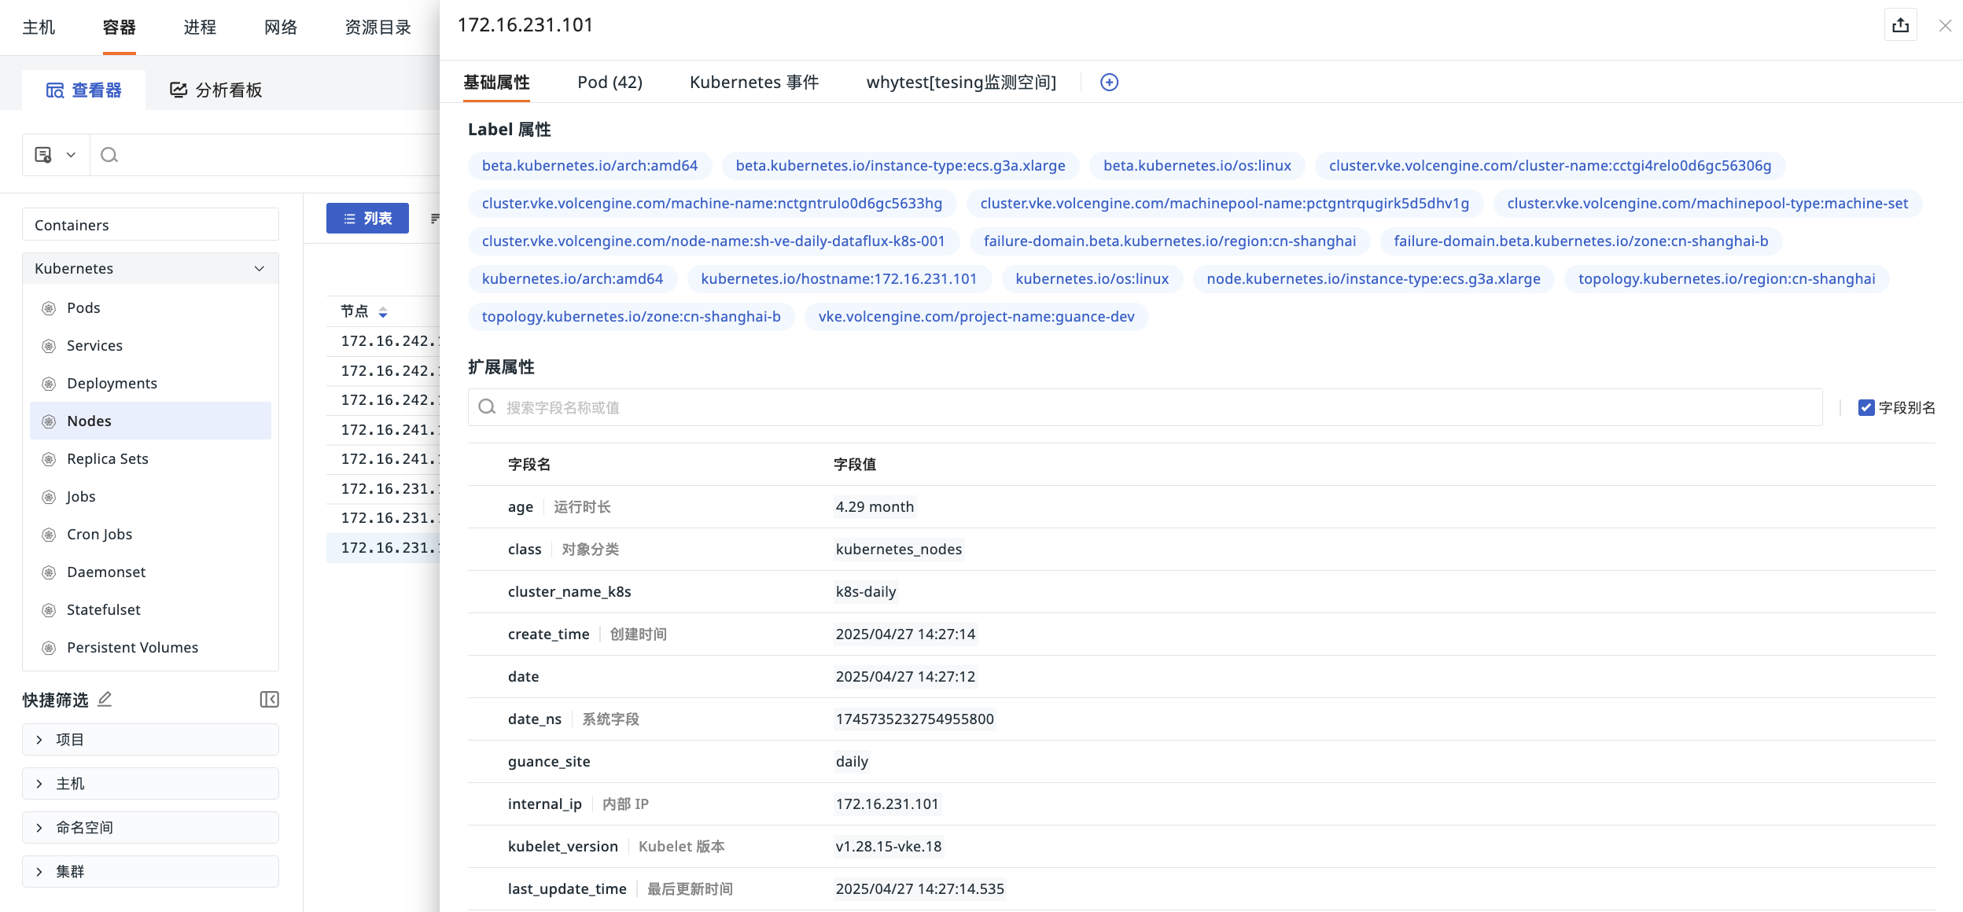Toggle the 字段别名 checkbox
The width and height of the screenshot is (1963, 912).
(1865, 407)
